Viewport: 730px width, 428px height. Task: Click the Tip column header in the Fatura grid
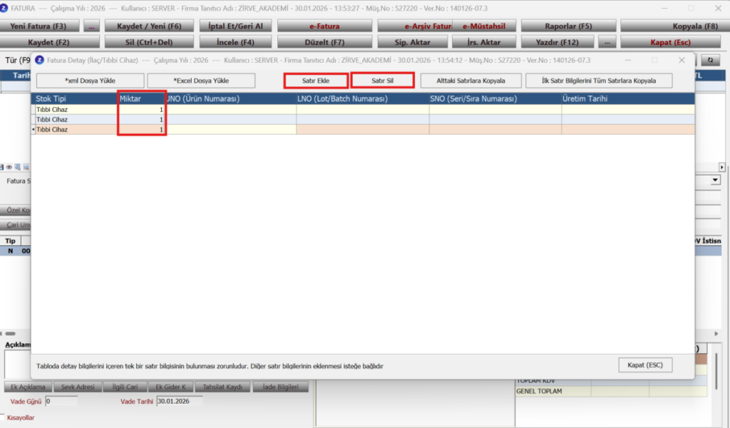(x=10, y=241)
